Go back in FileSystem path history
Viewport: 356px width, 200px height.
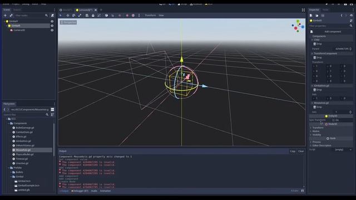4,109
